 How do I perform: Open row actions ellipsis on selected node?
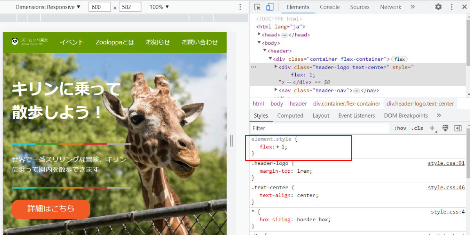pyautogui.click(x=254, y=67)
